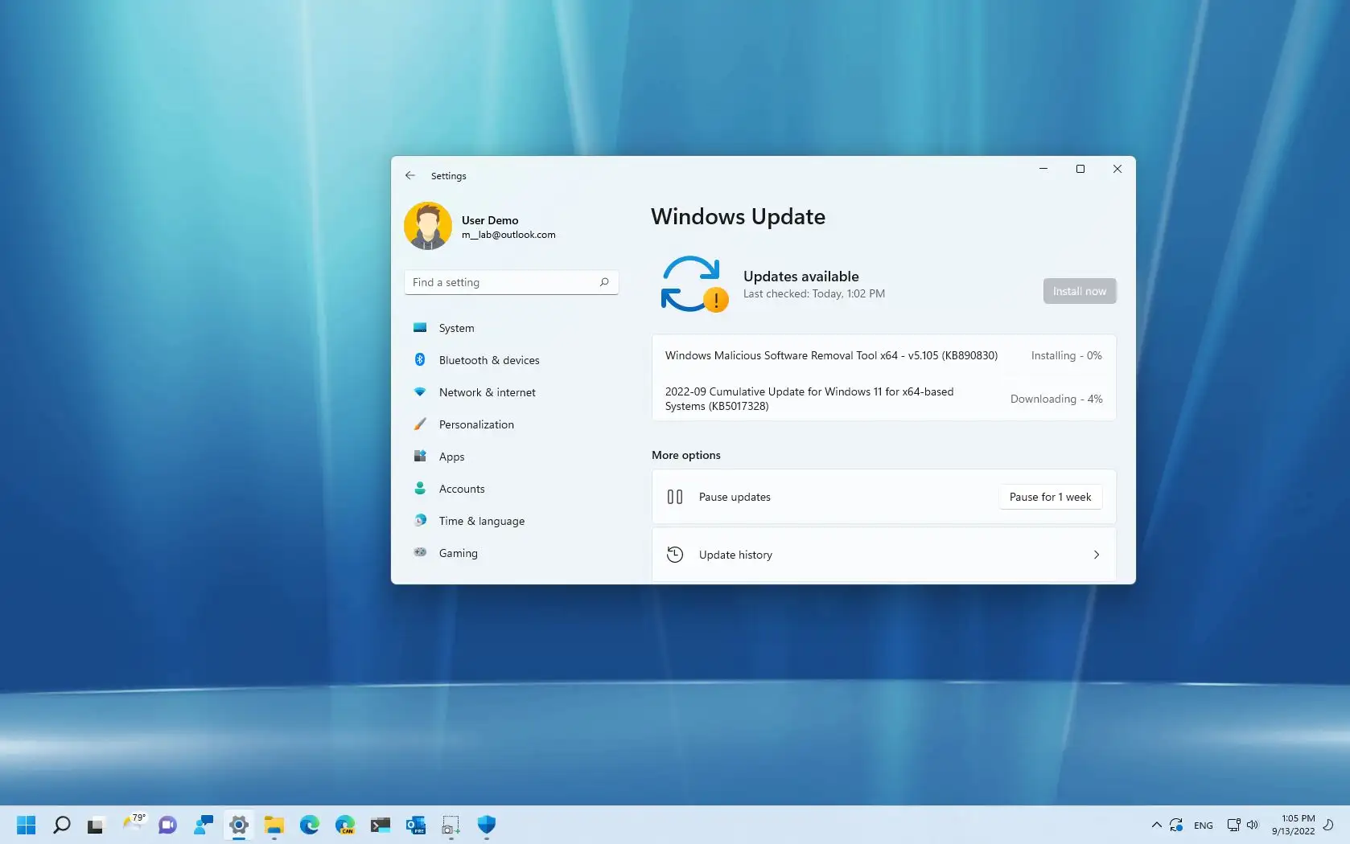Screen dimensions: 1350x844
Task: Open Gaming settings
Action: pyautogui.click(x=511, y=553)
